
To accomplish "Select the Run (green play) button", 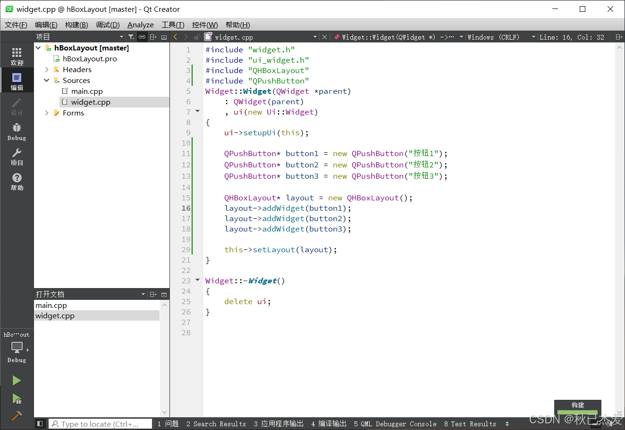I will (x=17, y=380).
